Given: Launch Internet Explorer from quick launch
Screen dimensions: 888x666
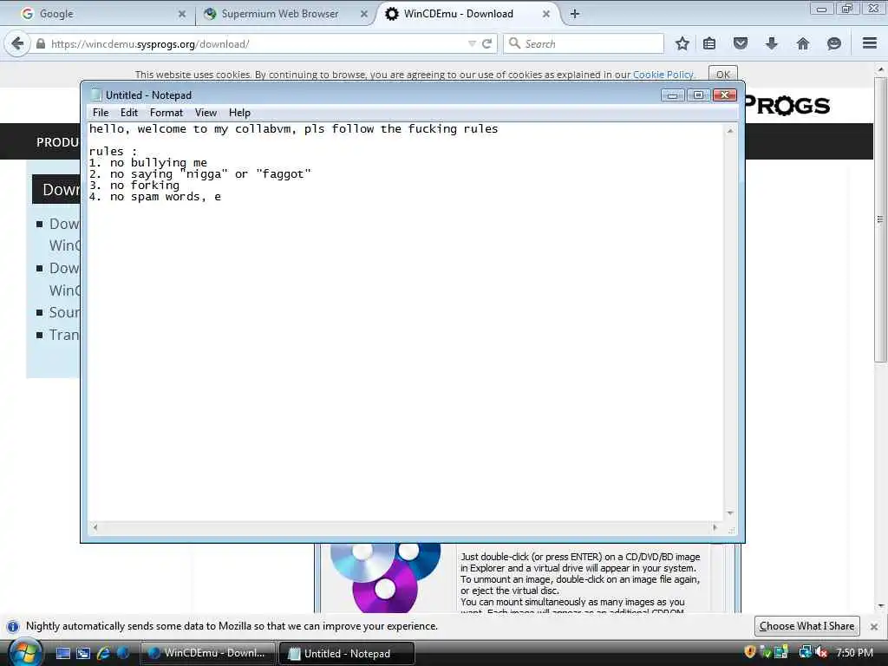Looking at the screenshot, I should coord(103,654).
